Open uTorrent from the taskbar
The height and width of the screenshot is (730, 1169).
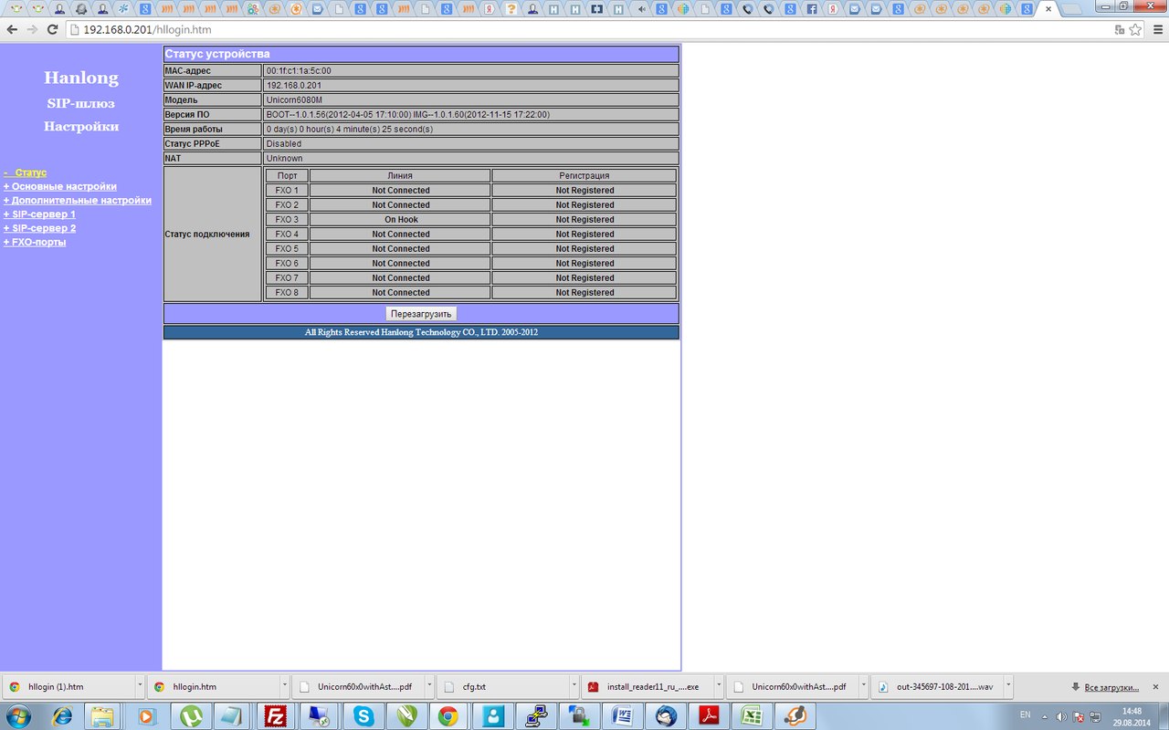[x=189, y=716]
